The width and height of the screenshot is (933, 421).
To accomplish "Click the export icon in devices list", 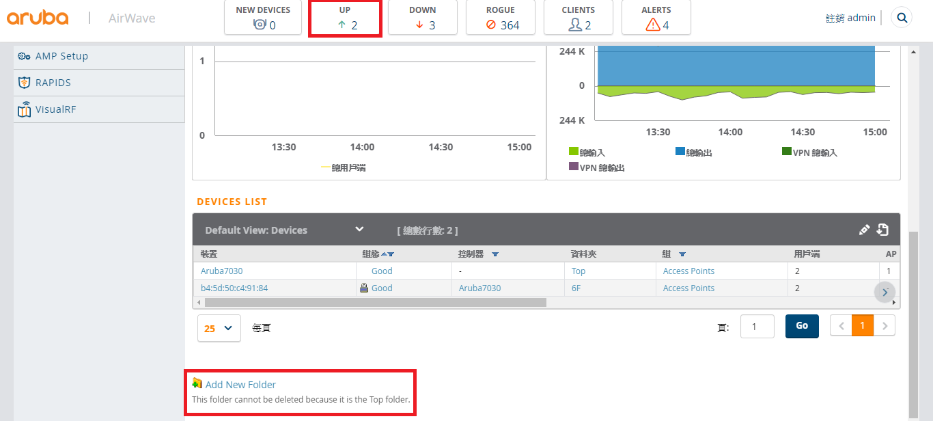I will [x=882, y=230].
